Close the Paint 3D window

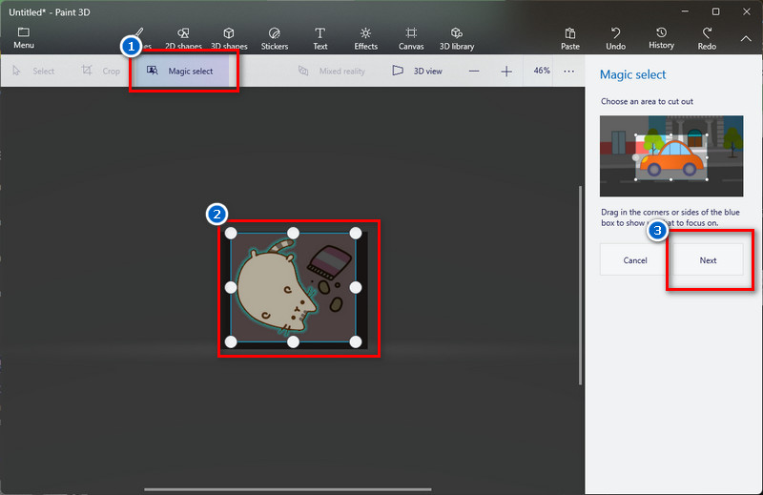tap(747, 11)
